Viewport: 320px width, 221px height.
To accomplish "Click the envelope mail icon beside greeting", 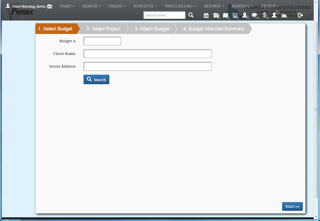I will click(x=50, y=6).
